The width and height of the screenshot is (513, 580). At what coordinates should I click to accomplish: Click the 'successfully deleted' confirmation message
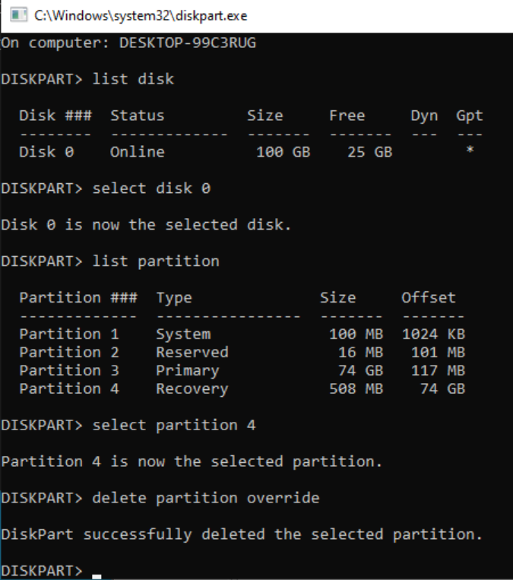coord(242,535)
